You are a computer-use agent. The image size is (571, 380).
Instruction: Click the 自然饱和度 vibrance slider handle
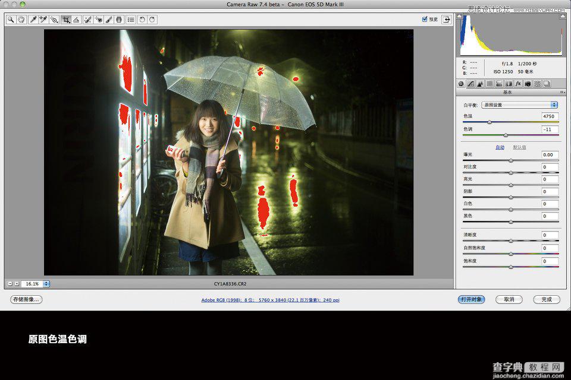click(x=511, y=254)
